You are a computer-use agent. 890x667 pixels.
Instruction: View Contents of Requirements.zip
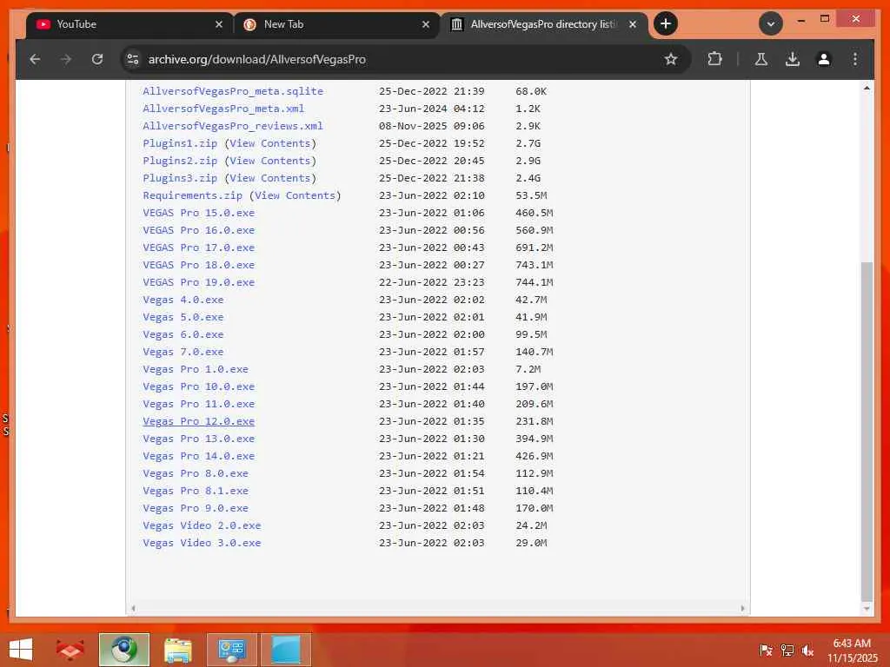point(296,195)
